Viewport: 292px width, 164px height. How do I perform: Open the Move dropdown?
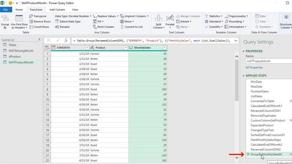point(127,21)
